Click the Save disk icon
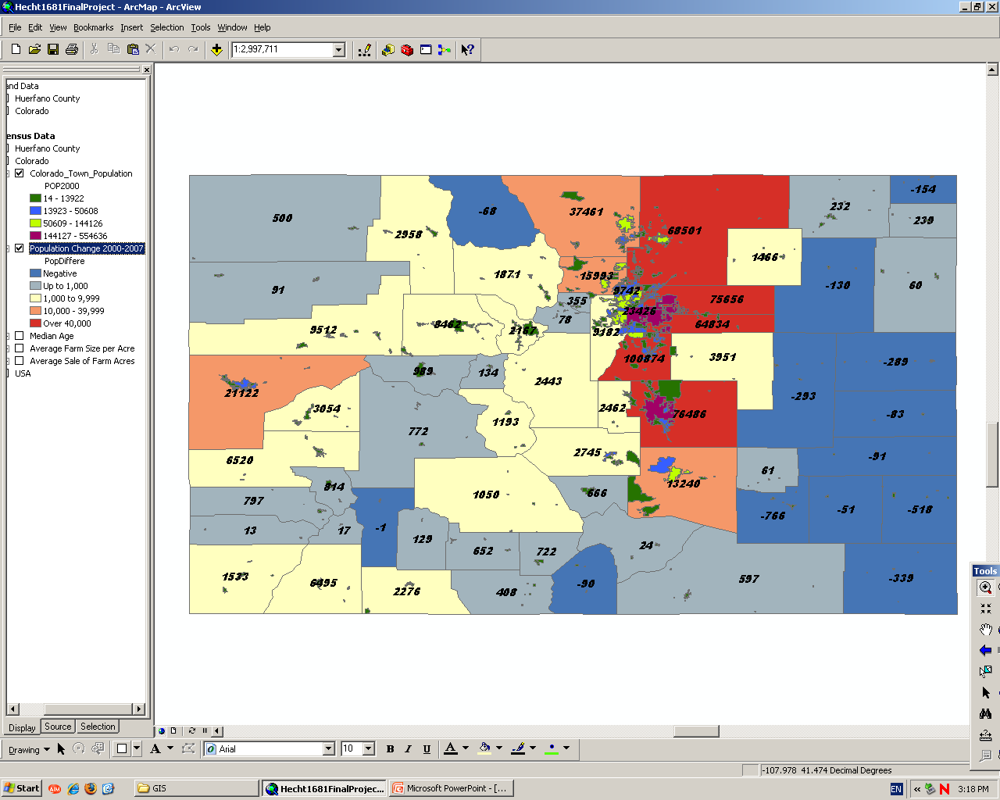The height and width of the screenshot is (800, 1000). coord(53,49)
